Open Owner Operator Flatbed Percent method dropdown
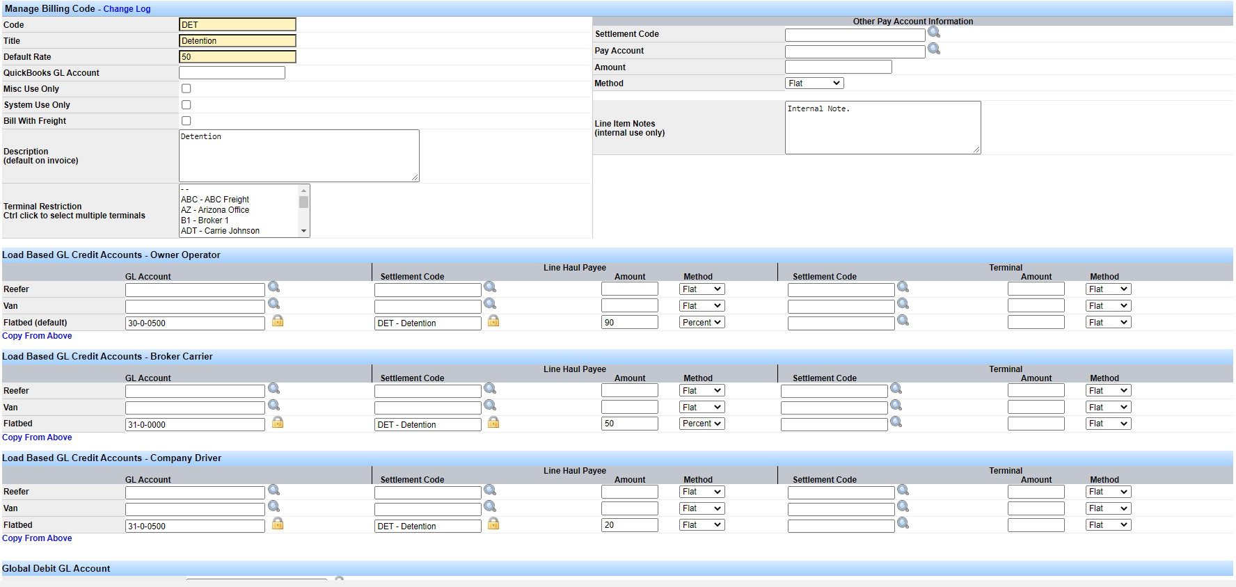Viewport: 1236px width, 587px height. tap(702, 322)
